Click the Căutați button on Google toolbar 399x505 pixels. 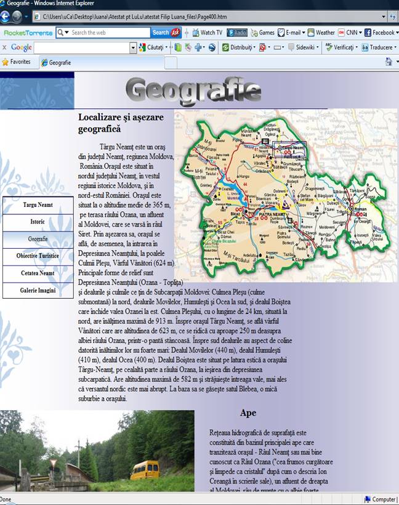click(151, 47)
